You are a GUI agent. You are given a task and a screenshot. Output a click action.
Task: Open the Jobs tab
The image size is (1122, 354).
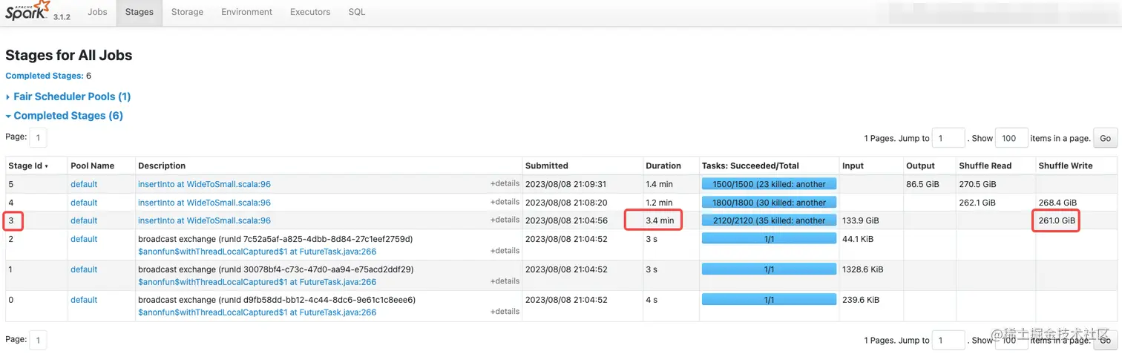pos(97,12)
